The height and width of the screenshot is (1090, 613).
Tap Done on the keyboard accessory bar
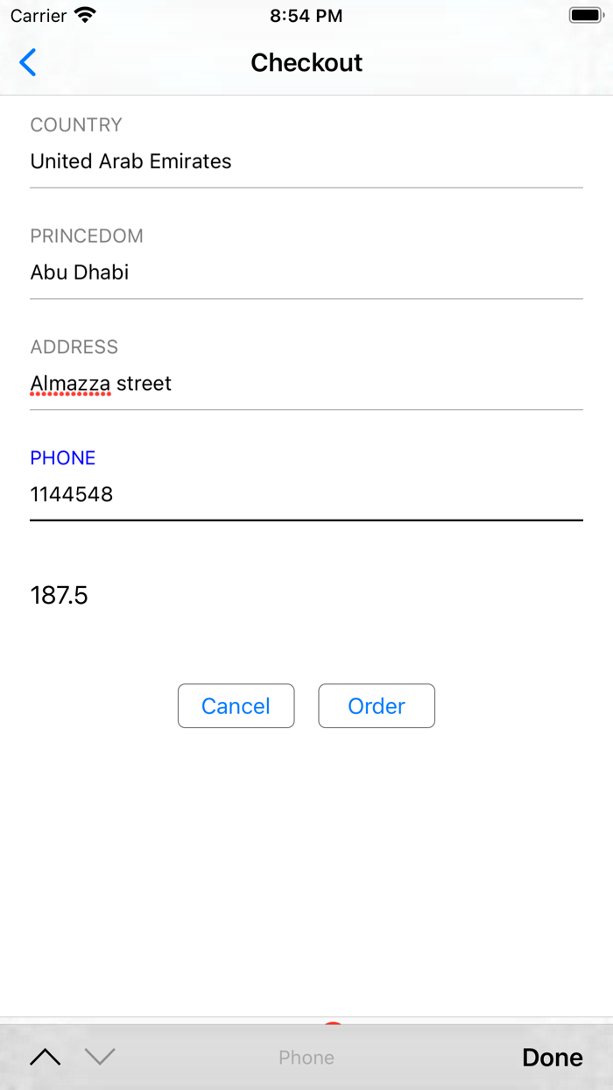pyautogui.click(x=552, y=1057)
